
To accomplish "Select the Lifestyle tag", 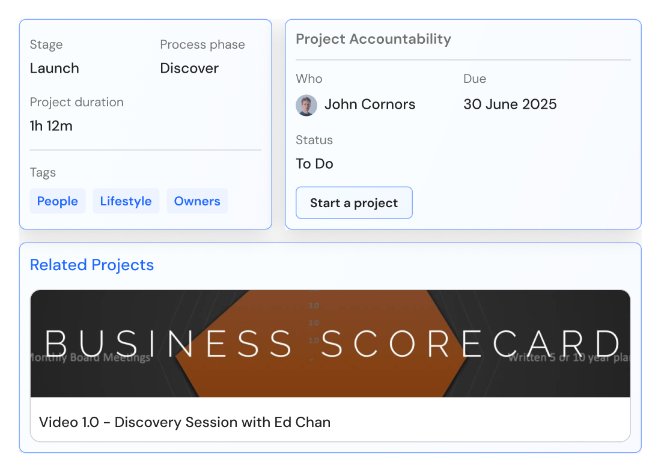I will 126,201.
